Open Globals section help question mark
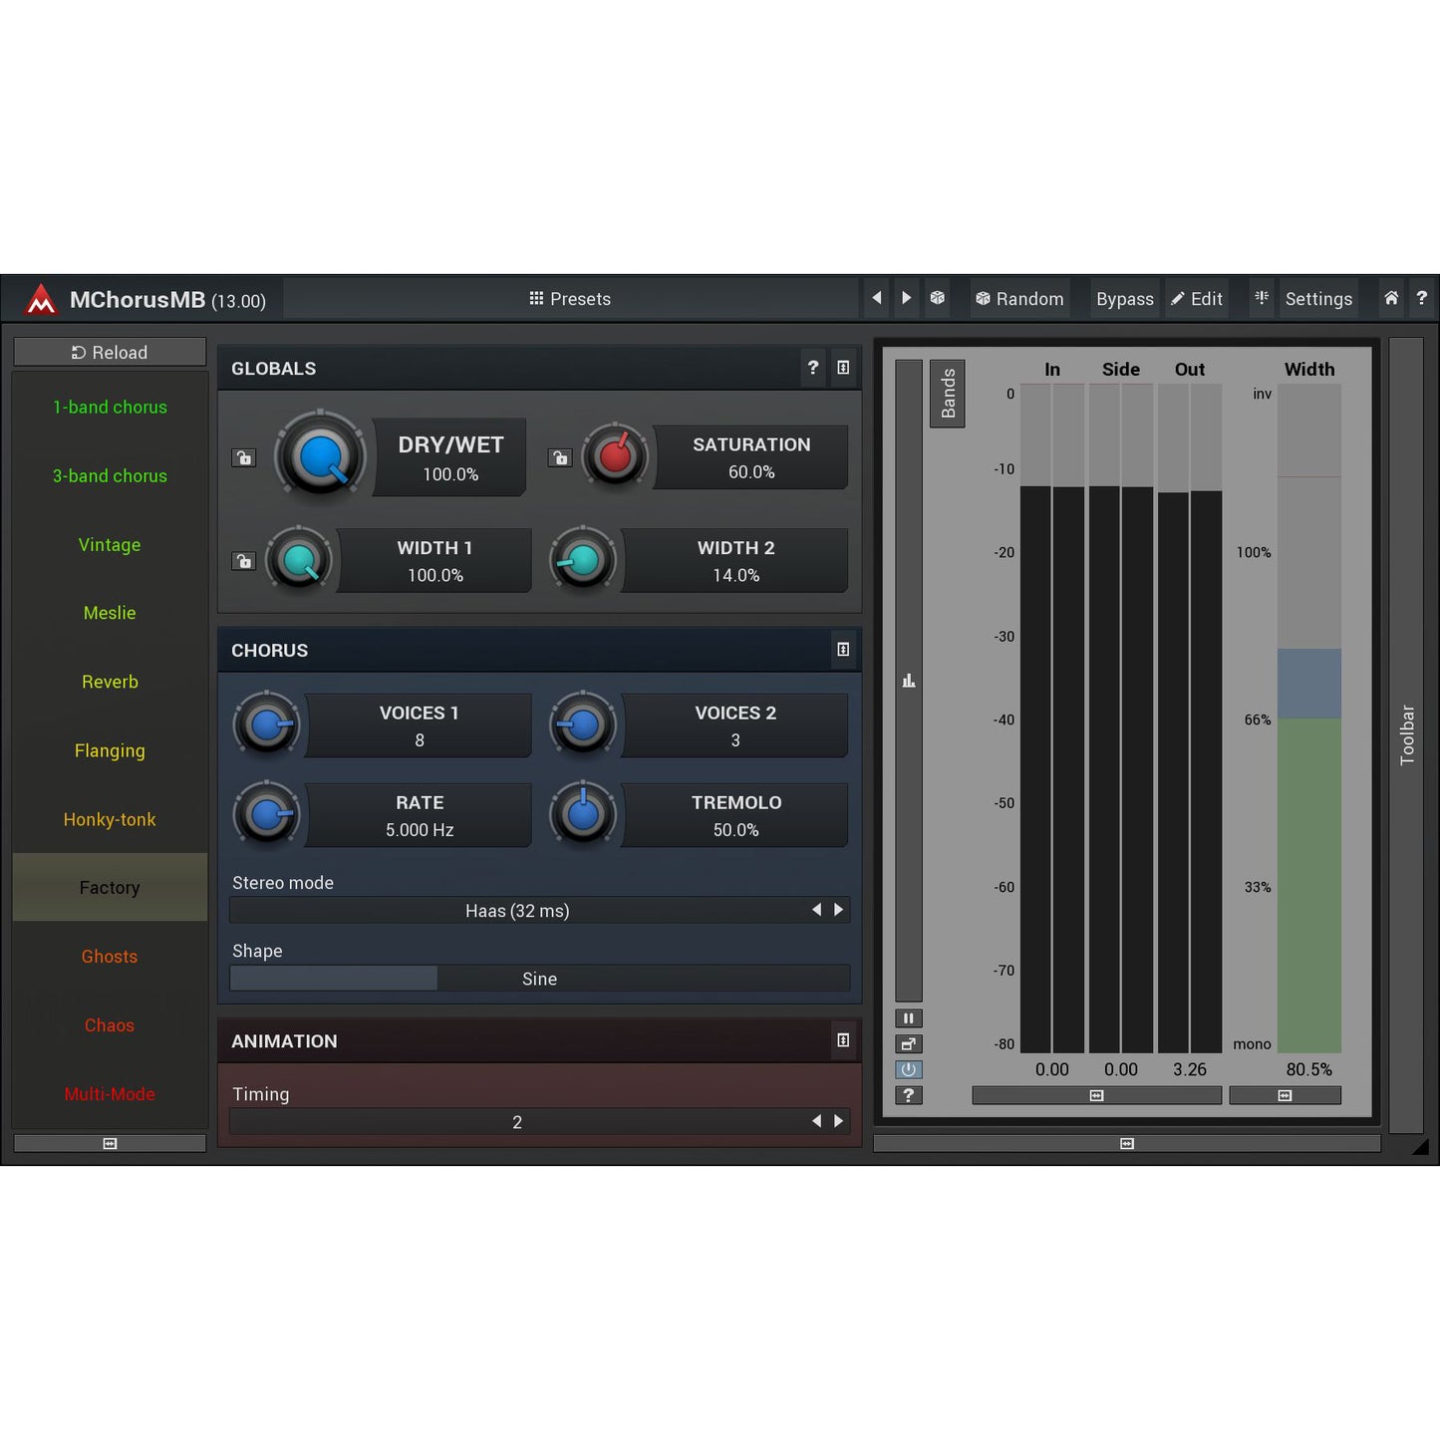This screenshot has height=1440, width=1440. click(x=813, y=368)
